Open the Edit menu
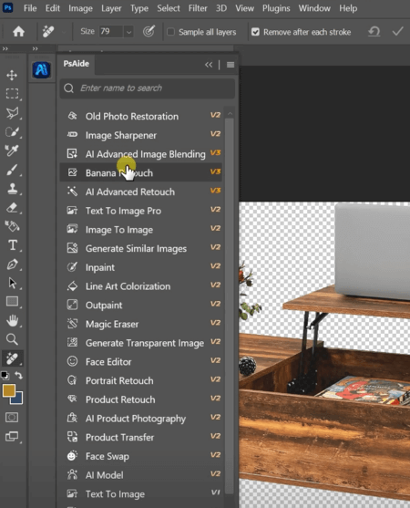 pyautogui.click(x=53, y=8)
